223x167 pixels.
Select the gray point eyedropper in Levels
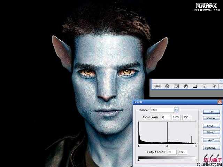212,156
